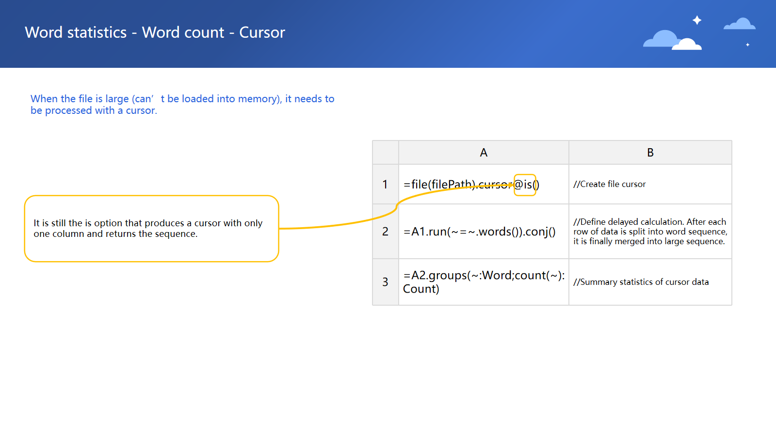
Task: Click the blue intro text about large files
Action: (x=182, y=104)
